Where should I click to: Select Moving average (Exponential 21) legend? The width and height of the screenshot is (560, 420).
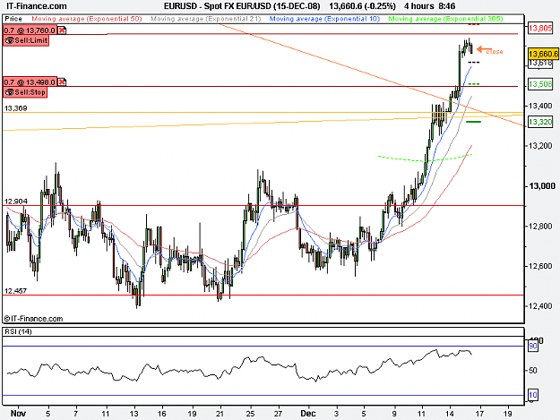pyautogui.click(x=206, y=19)
